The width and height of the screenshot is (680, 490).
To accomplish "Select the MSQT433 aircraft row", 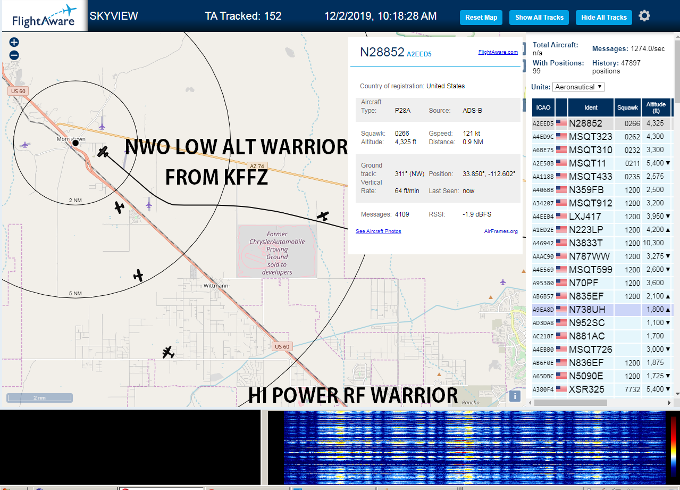I will coord(602,177).
